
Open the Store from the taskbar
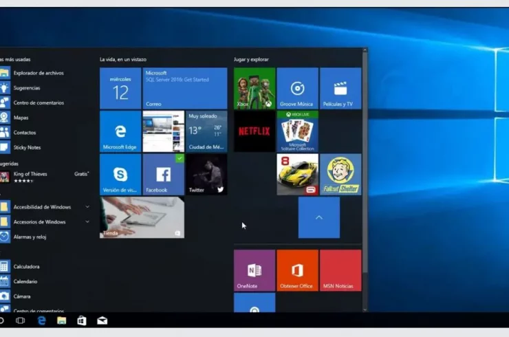pyautogui.click(x=82, y=320)
